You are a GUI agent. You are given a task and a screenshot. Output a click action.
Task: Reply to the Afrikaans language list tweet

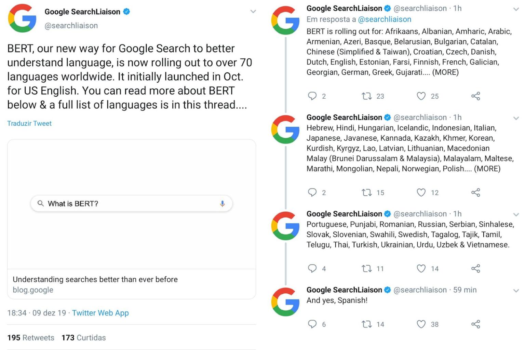pos(312,96)
